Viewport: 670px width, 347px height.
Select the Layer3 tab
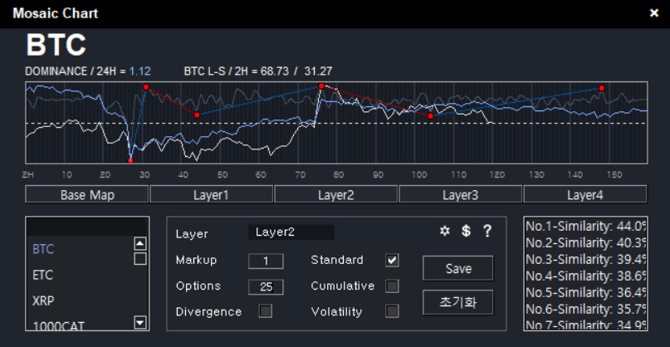(x=460, y=195)
